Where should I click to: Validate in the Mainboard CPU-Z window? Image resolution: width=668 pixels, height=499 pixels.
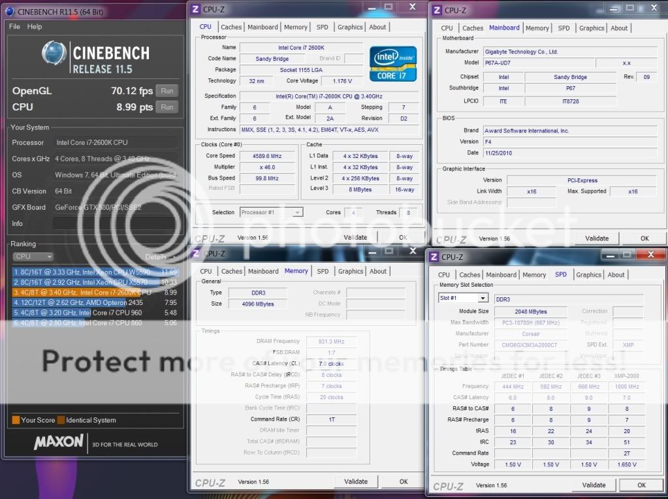click(597, 238)
